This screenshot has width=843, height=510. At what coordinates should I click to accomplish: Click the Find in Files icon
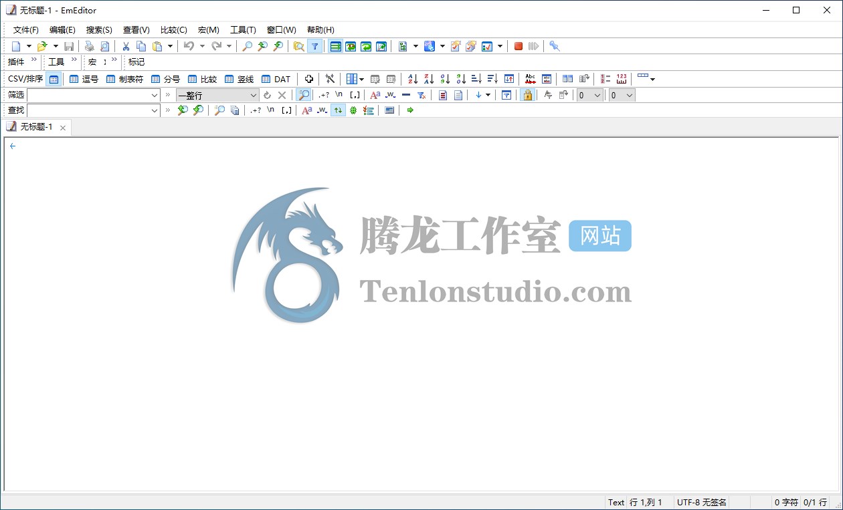coord(298,46)
